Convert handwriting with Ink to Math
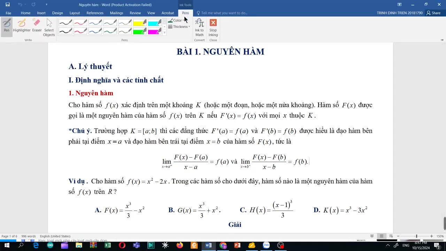446x251 pixels. pyautogui.click(x=199, y=28)
